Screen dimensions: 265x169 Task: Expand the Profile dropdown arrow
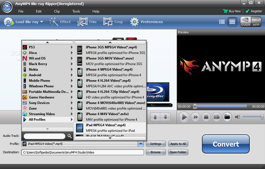[x=141, y=144]
